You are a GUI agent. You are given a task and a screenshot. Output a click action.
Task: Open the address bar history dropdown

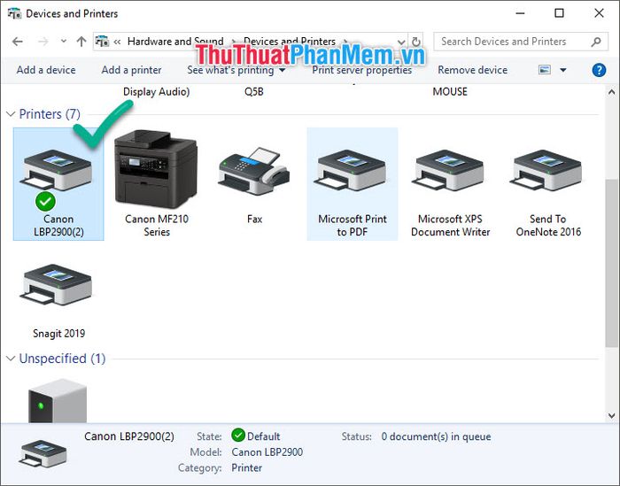[x=401, y=42]
